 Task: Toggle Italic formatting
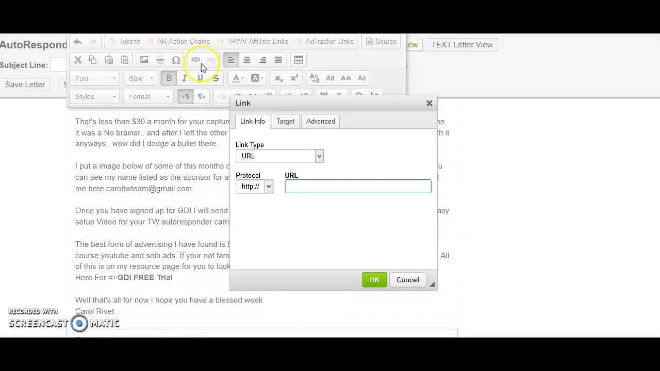(x=184, y=78)
